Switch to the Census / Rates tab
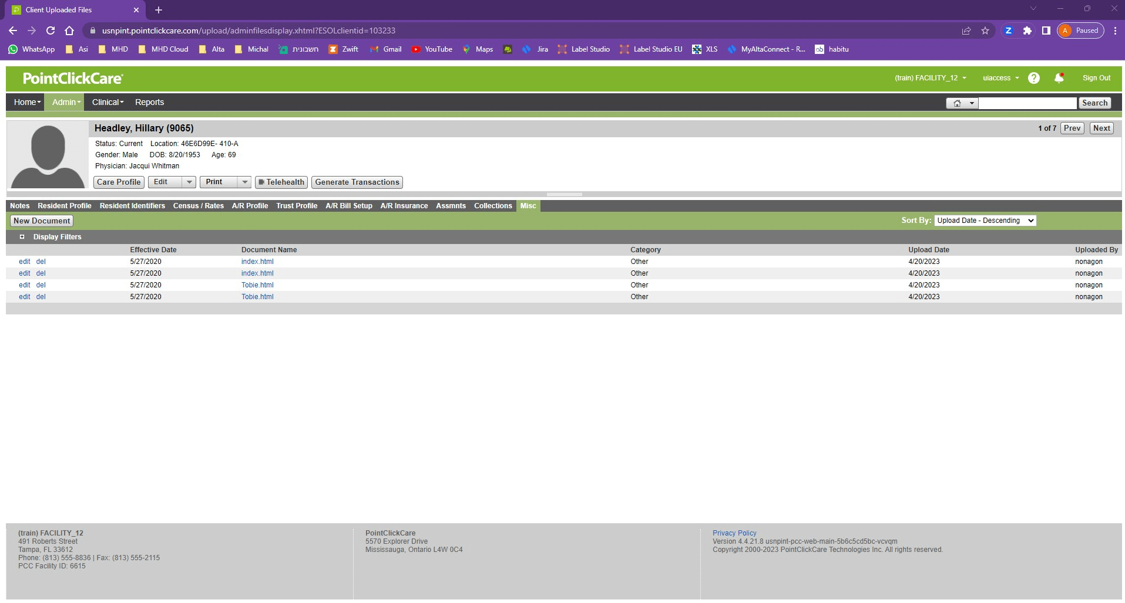This screenshot has height=603, width=1125. tap(198, 206)
